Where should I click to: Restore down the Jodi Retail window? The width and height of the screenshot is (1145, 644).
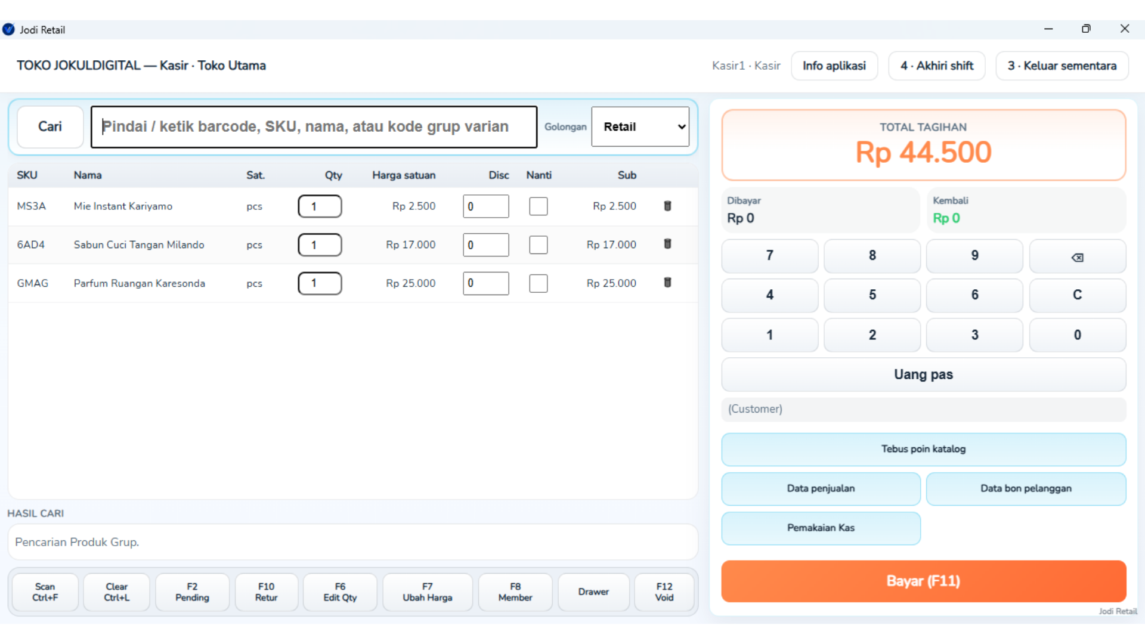pyautogui.click(x=1086, y=29)
